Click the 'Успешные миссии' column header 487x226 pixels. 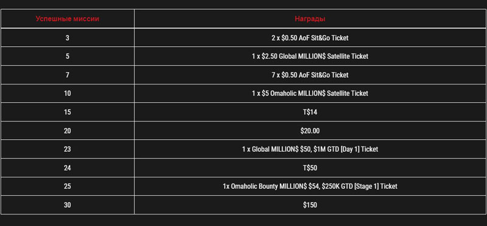pos(68,19)
